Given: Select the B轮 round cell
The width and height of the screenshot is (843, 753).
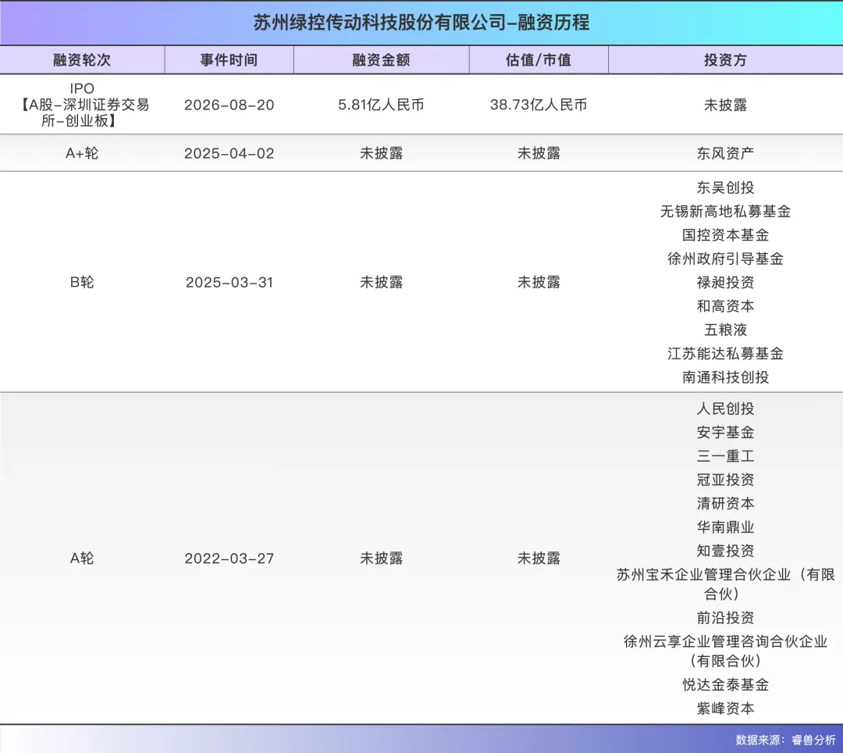Looking at the screenshot, I should 82,283.
